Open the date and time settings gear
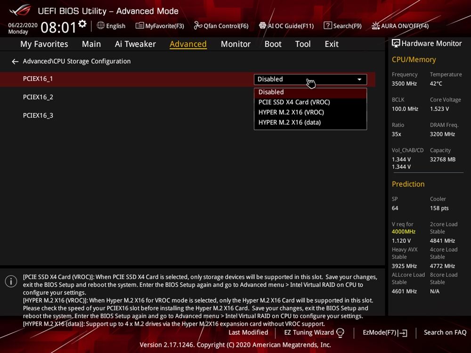Viewport: 471px width, 353px height. [x=82, y=24]
